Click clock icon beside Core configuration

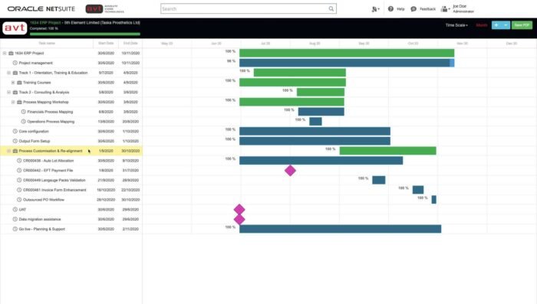click(x=15, y=131)
